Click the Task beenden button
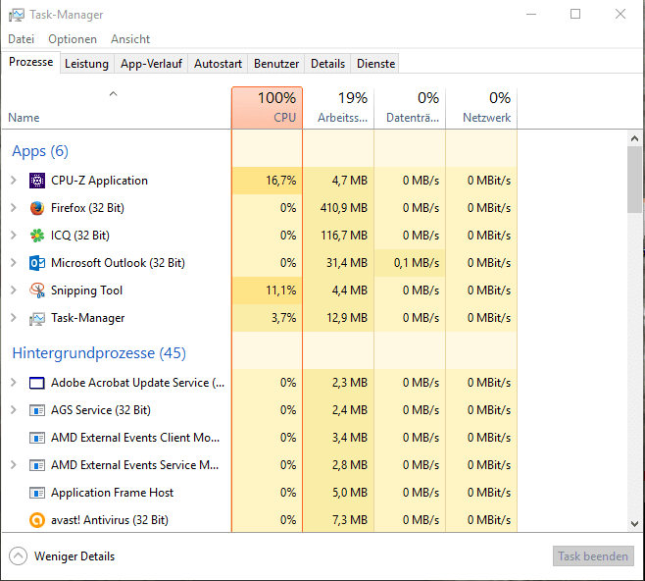 593,556
